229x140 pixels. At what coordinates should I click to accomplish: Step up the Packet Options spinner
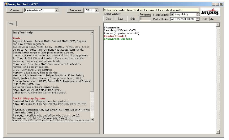click(x=198, y=18)
